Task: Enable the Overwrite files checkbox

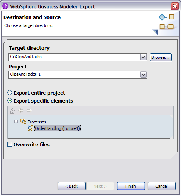Action: click(x=10, y=144)
